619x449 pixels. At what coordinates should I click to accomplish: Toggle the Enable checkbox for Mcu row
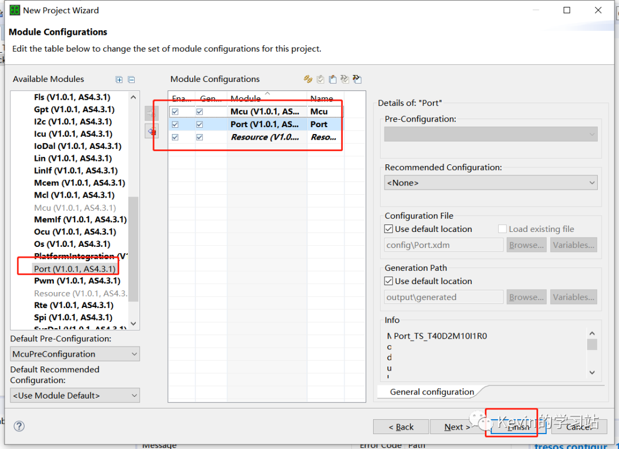(x=175, y=112)
